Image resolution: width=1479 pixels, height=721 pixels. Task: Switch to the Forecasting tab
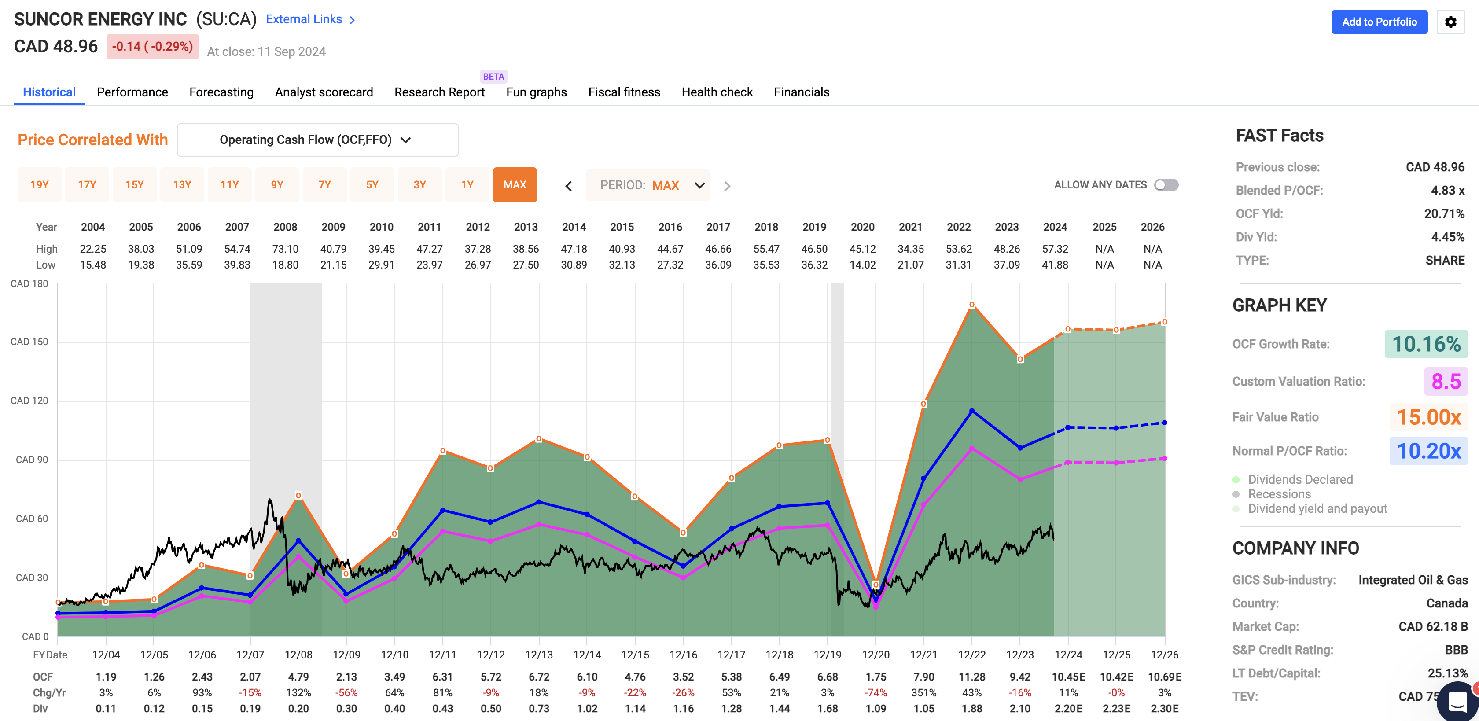pos(221,92)
